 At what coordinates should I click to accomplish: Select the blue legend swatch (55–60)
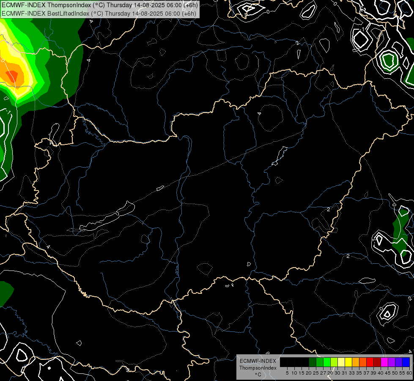tap(406, 362)
